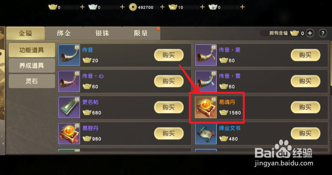Buy the 易魂丹 for 1580

pos(305,107)
